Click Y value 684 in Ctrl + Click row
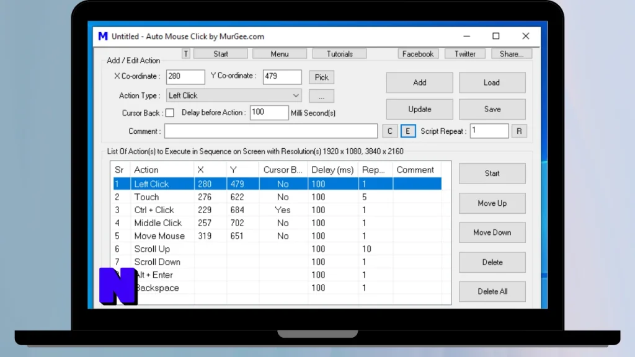 click(x=238, y=210)
